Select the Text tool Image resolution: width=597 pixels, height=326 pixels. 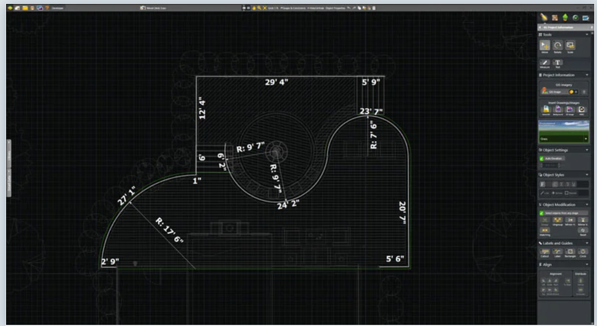point(557,63)
